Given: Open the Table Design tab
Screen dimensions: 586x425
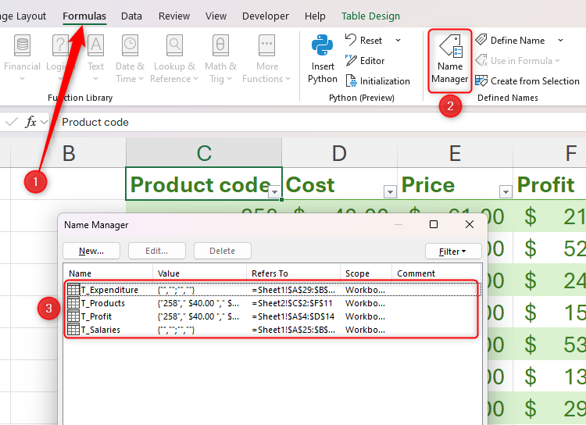Looking at the screenshot, I should [370, 16].
